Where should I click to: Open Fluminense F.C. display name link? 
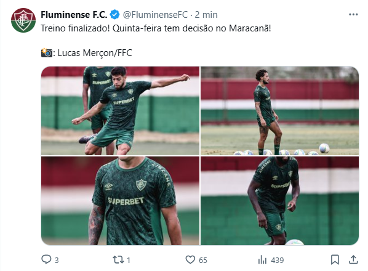[x=74, y=15]
